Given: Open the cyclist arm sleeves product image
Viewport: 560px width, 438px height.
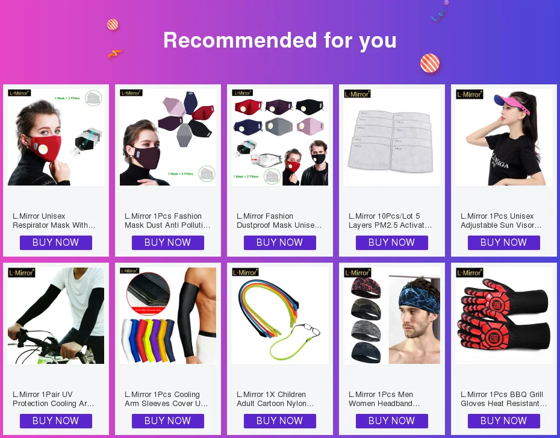Looking at the screenshot, I should coord(56,316).
